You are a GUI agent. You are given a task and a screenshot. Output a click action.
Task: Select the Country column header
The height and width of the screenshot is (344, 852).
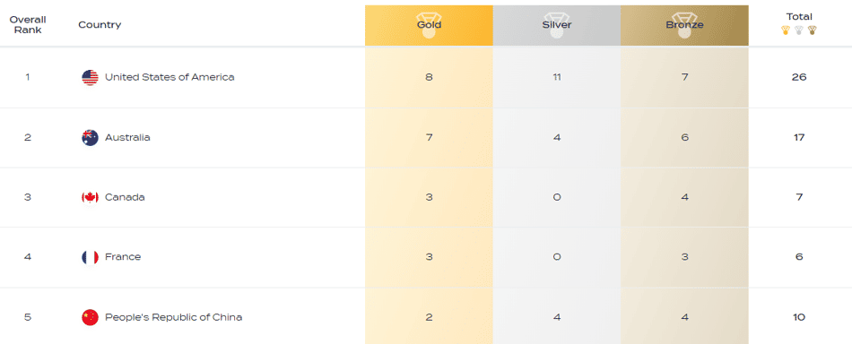point(100,25)
